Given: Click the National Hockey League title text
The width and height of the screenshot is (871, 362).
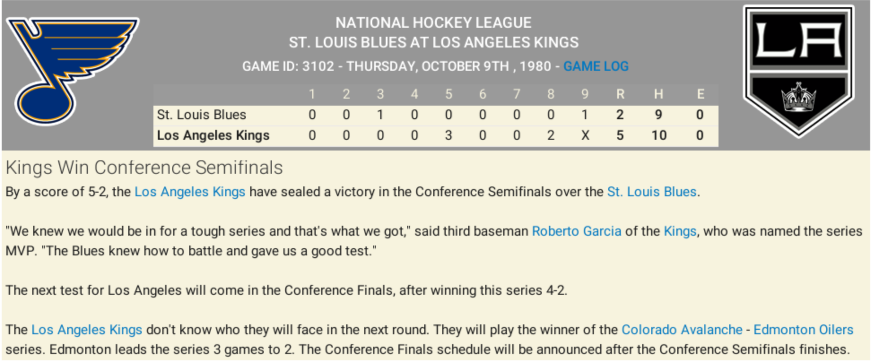Looking at the screenshot, I should (433, 22).
